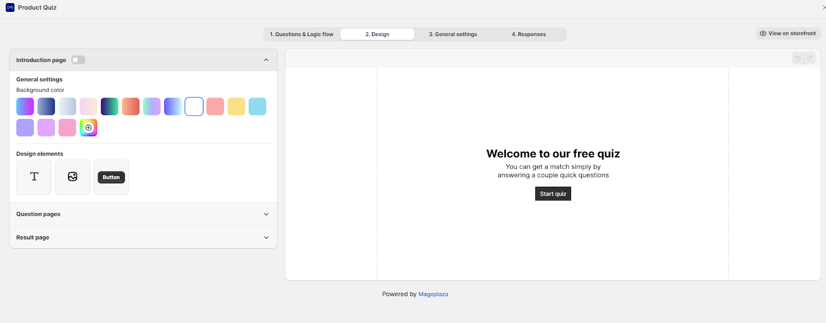Switch to Questions & Logic flow tab
The height and width of the screenshot is (323, 826).
pyautogui.click(x=301, y=35)
